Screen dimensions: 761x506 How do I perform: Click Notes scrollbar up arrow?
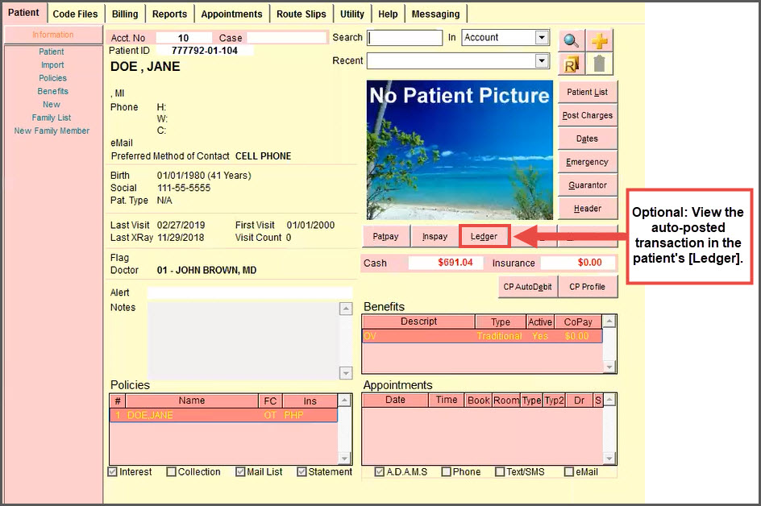coord(346,309)
